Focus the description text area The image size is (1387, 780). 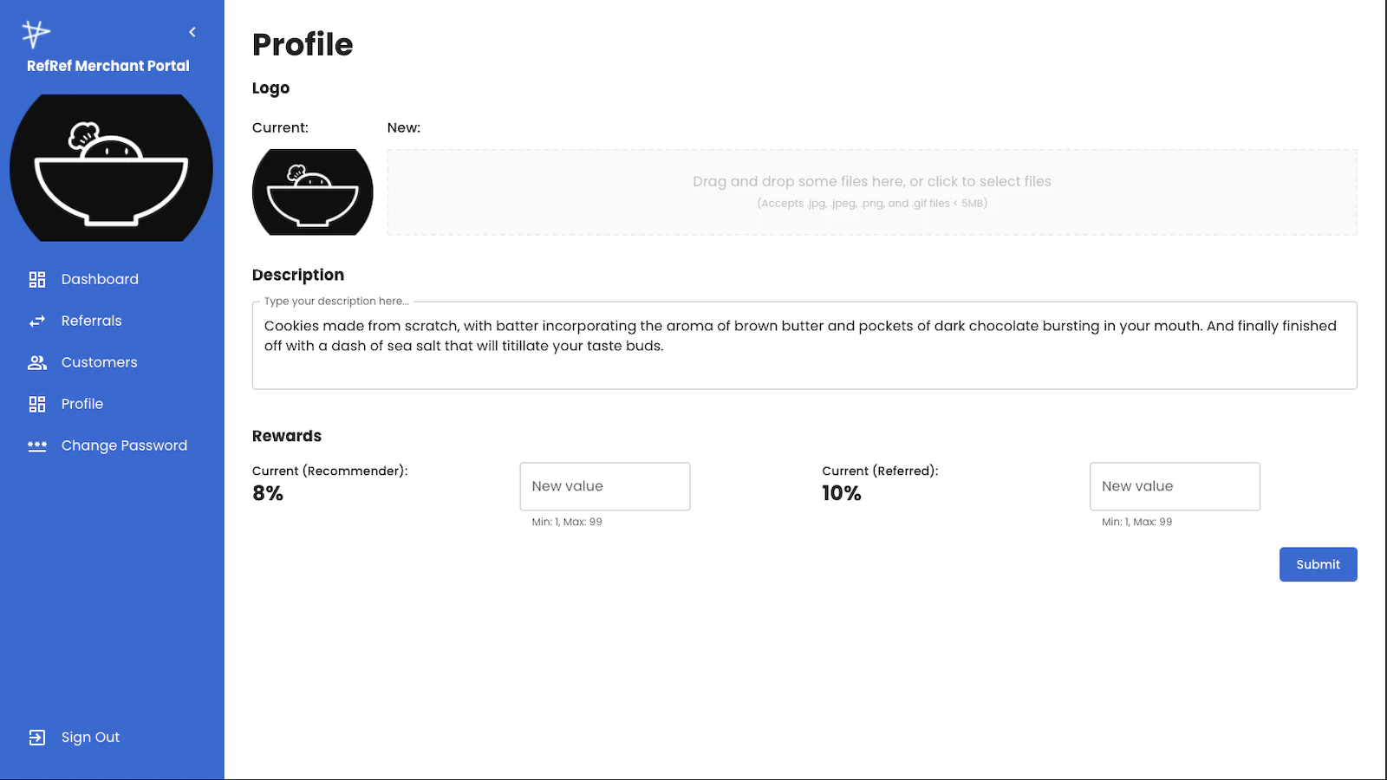click(x=804, y=345)
